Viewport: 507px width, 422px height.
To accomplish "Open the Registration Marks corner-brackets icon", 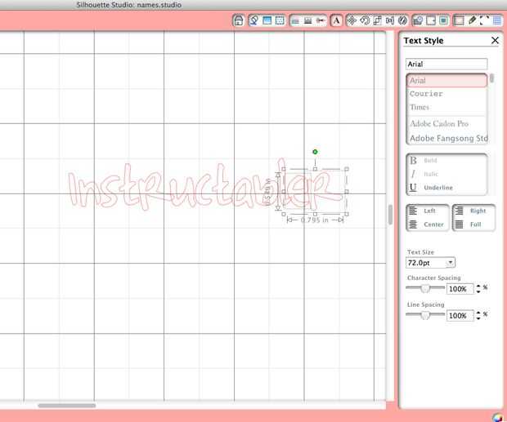I will click(x=484, y=20).
